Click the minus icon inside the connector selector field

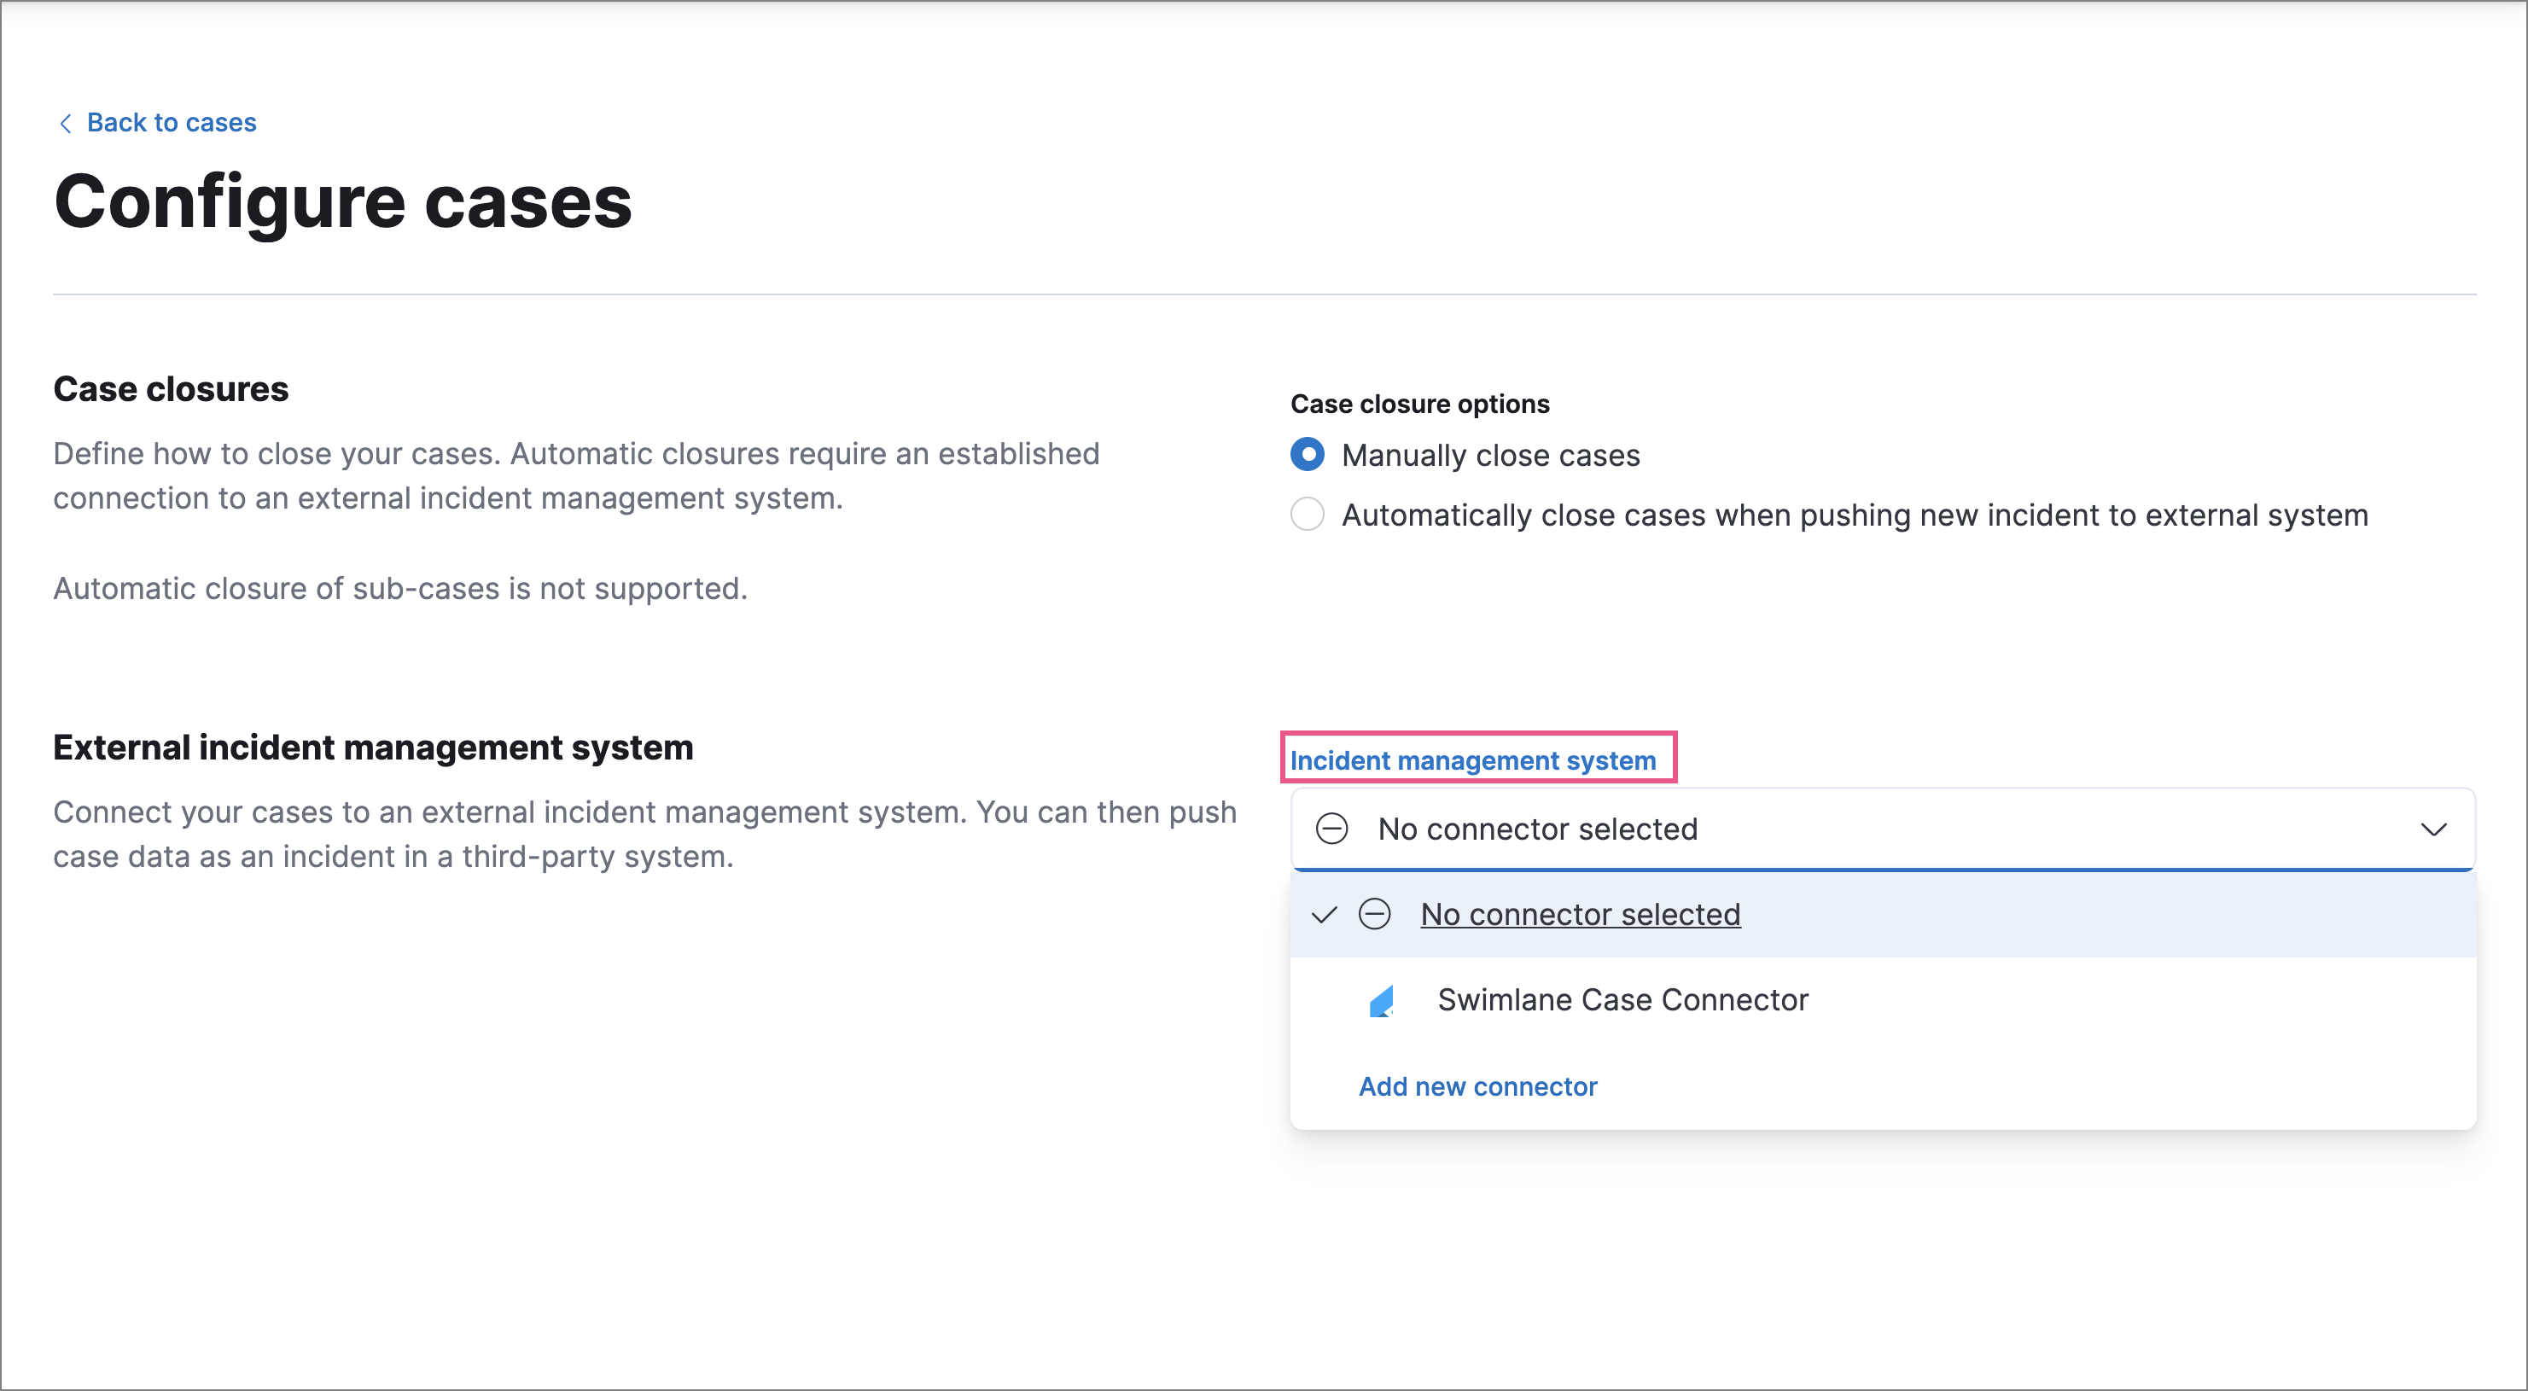(1331, 829)
